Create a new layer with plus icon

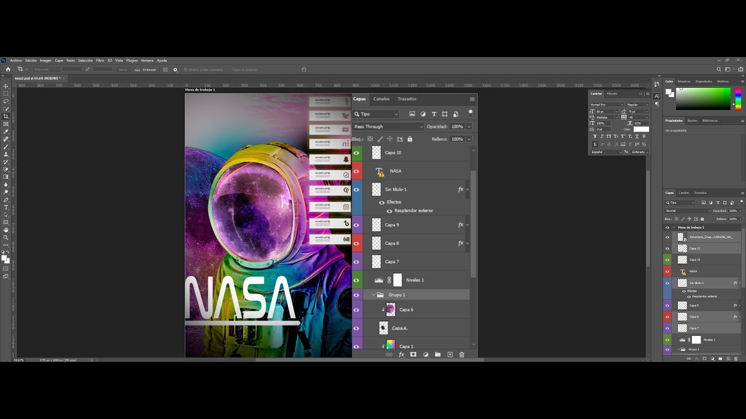[x=449, y=354]
